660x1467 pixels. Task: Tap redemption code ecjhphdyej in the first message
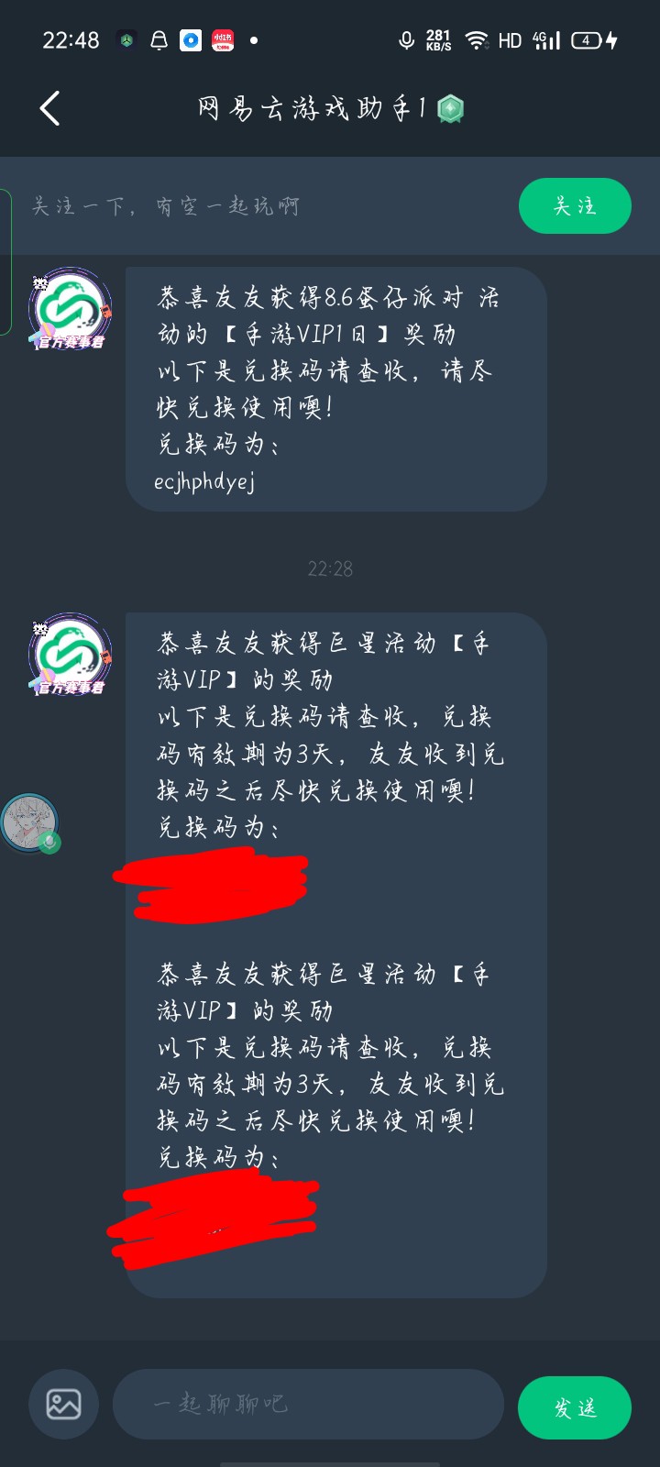tap(204, 481)
